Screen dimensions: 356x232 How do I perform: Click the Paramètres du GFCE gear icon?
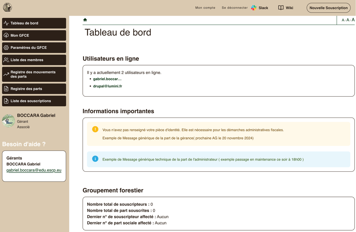point(6,48)
